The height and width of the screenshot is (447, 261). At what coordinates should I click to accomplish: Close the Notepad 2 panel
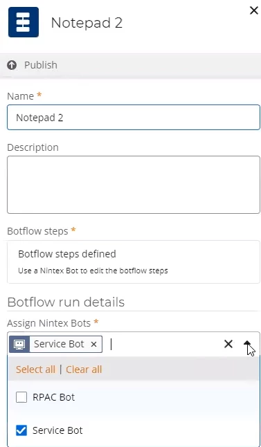[253, 10]
